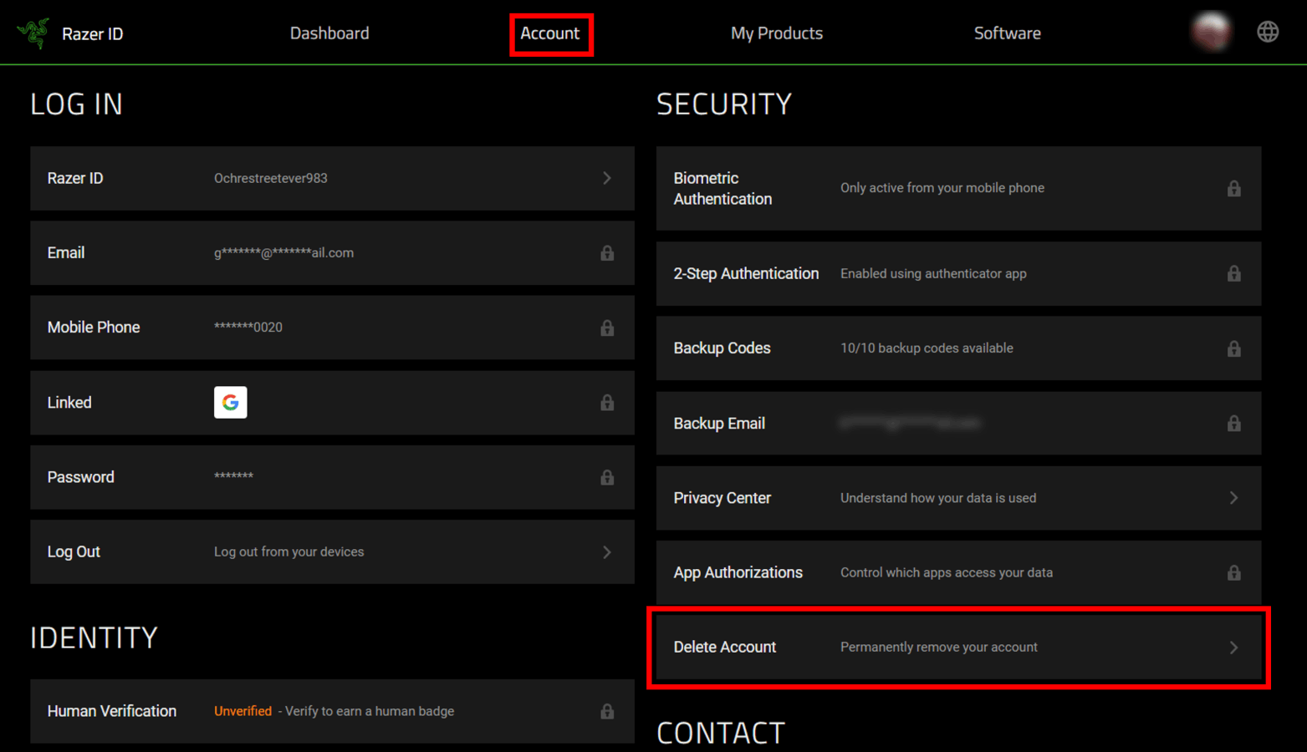Click the lock icon on Mobile Phone
The height and width of the screenshot is (752, 1307).
tap(607, 328)
